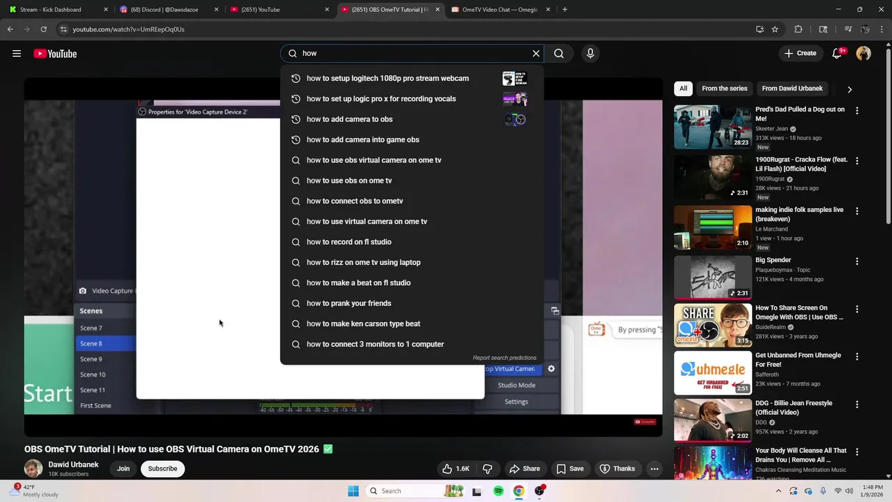Open the Windows Start menu
The image size is (892, 502).
pyautogui.click(x=353, y=491)
